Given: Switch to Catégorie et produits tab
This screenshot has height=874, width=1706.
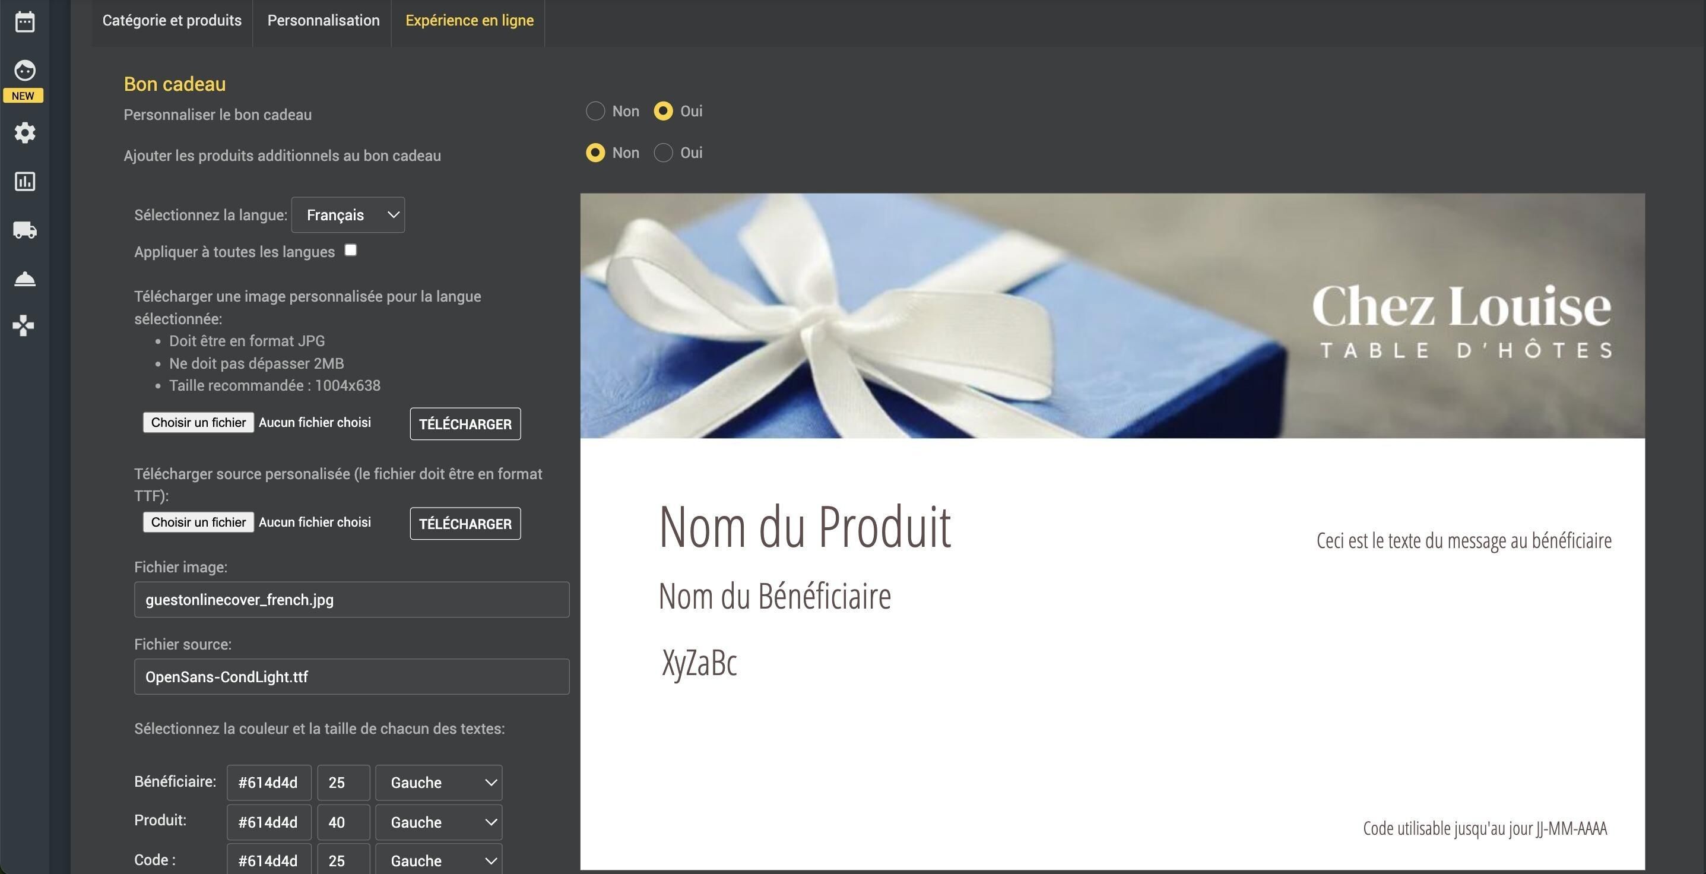Looking at the screenshot, I should 172,21.
